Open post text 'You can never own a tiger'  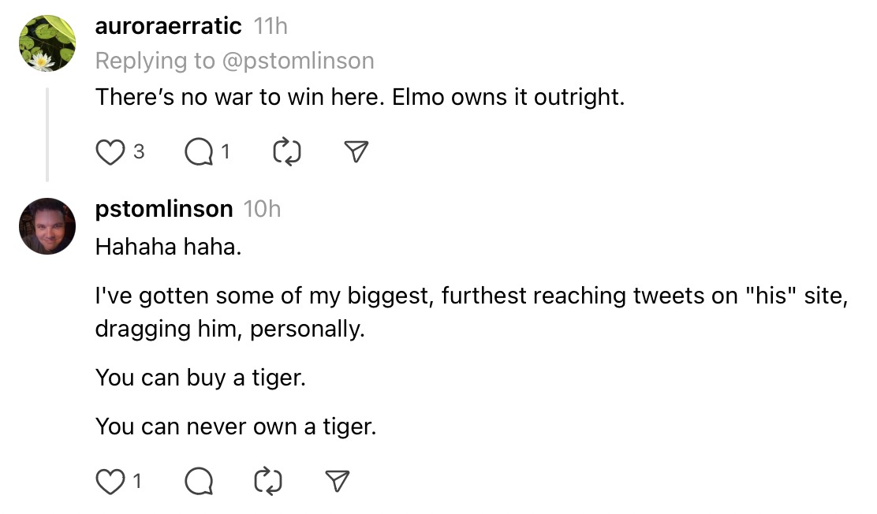(x=236, y=426)
